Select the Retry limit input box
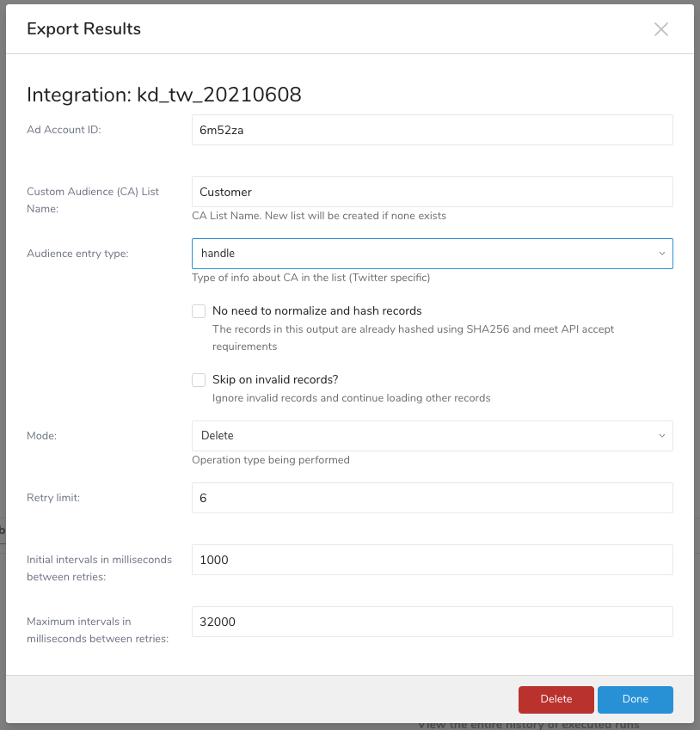 [x=432, y=498]
